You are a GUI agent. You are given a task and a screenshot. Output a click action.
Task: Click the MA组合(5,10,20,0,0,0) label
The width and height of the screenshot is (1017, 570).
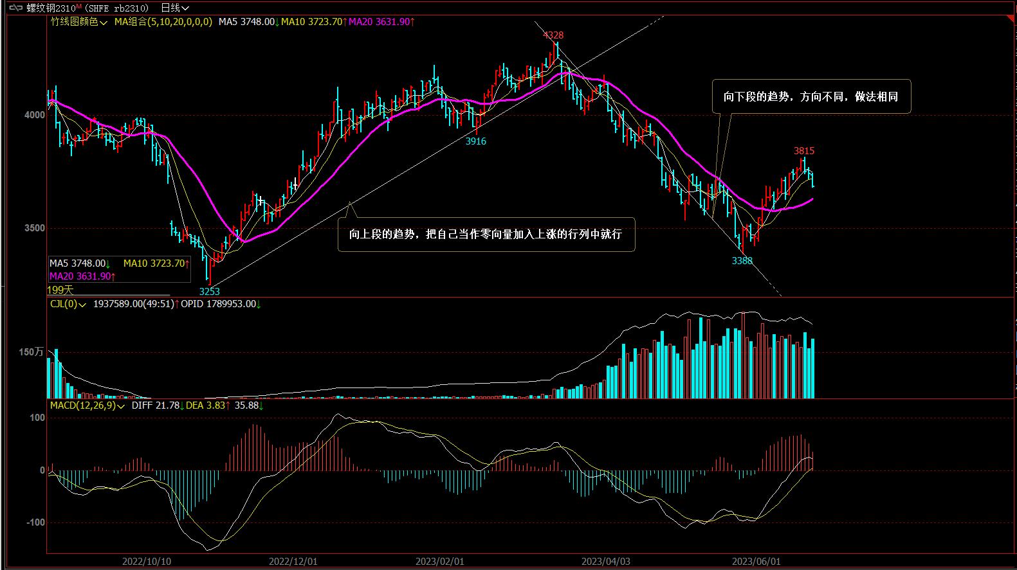point(163,22)
